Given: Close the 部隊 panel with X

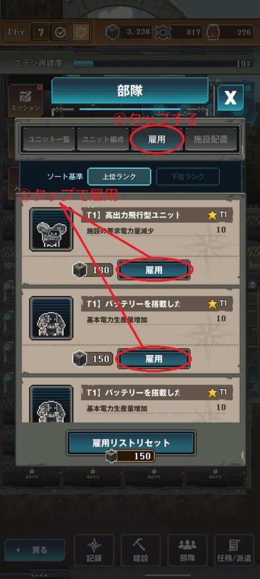Looking at the screenshot, I should point(231,97).
